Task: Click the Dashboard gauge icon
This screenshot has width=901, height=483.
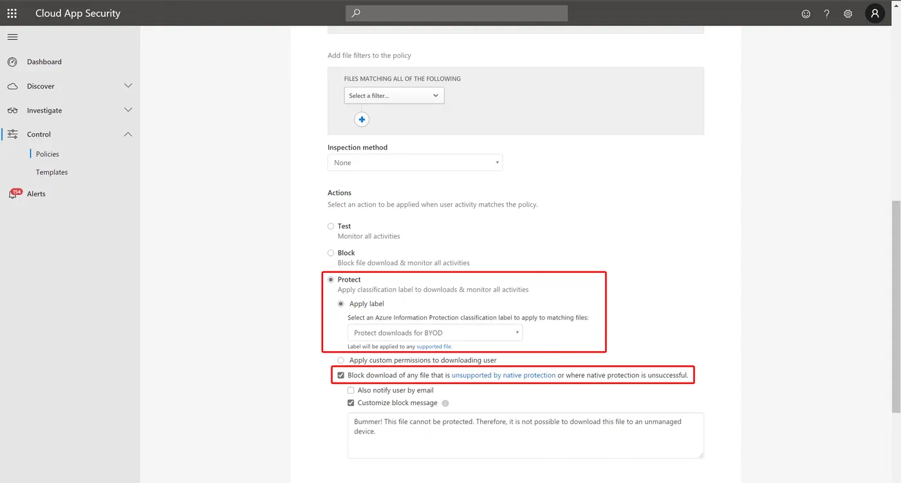Action: [12, 62]
